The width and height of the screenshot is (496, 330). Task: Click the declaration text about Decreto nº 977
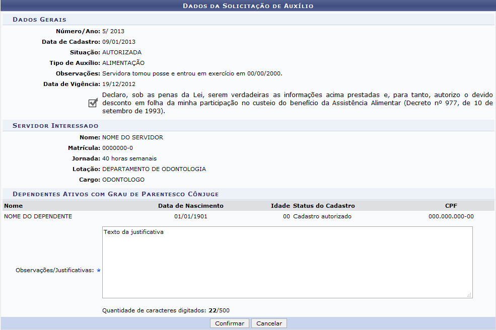point(297,103)
